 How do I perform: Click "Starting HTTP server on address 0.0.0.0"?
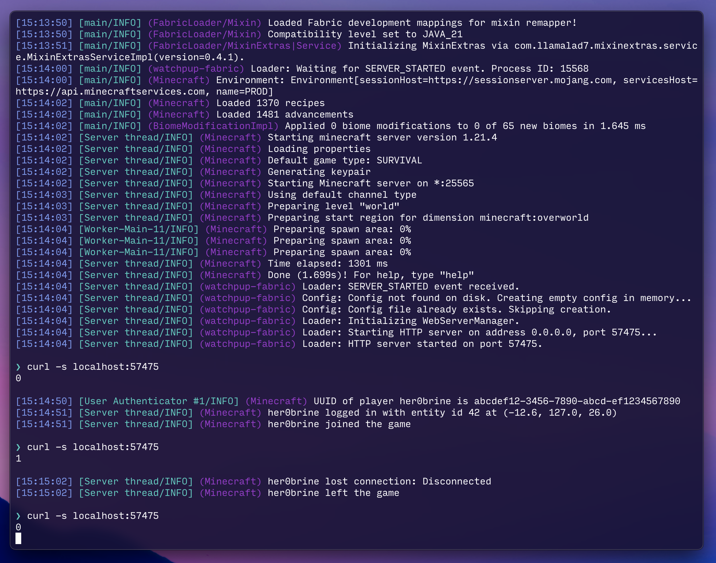pos(460,332)
